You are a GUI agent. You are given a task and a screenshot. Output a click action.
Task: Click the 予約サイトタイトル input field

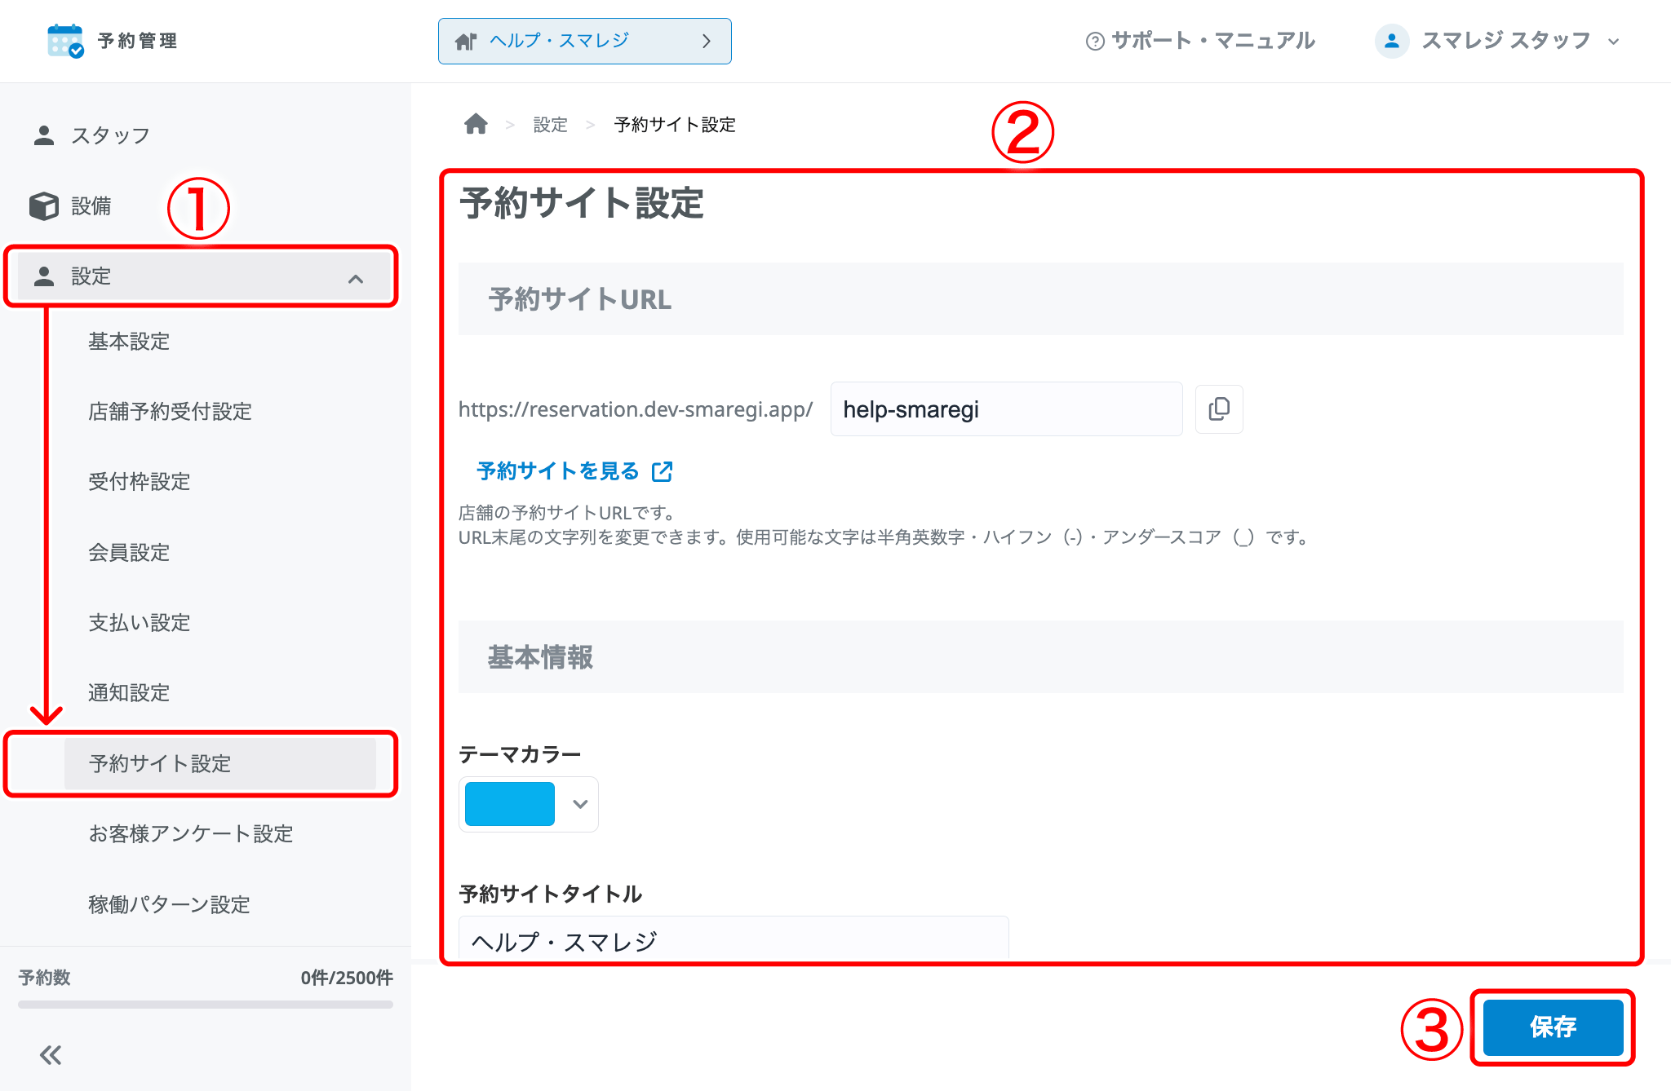(734, 939)
